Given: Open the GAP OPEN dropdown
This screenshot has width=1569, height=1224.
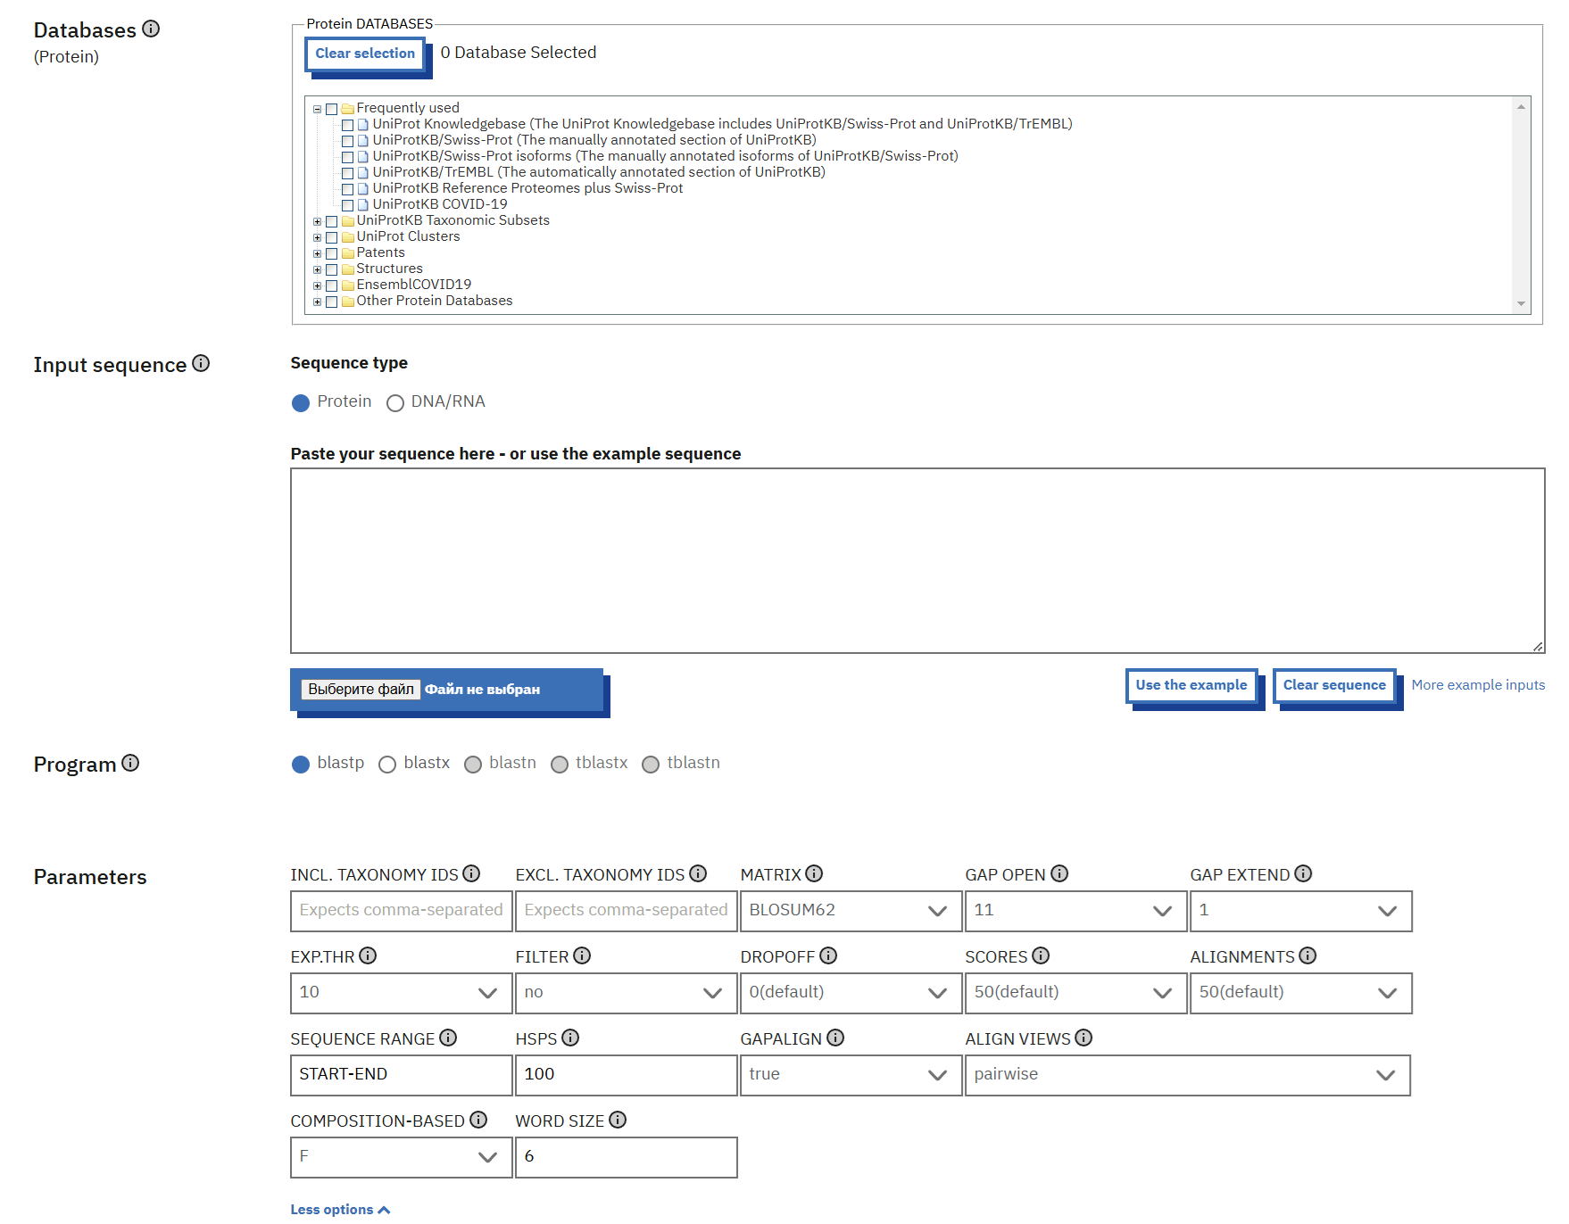Looking at the screenshot, I should click(1075, 911).
